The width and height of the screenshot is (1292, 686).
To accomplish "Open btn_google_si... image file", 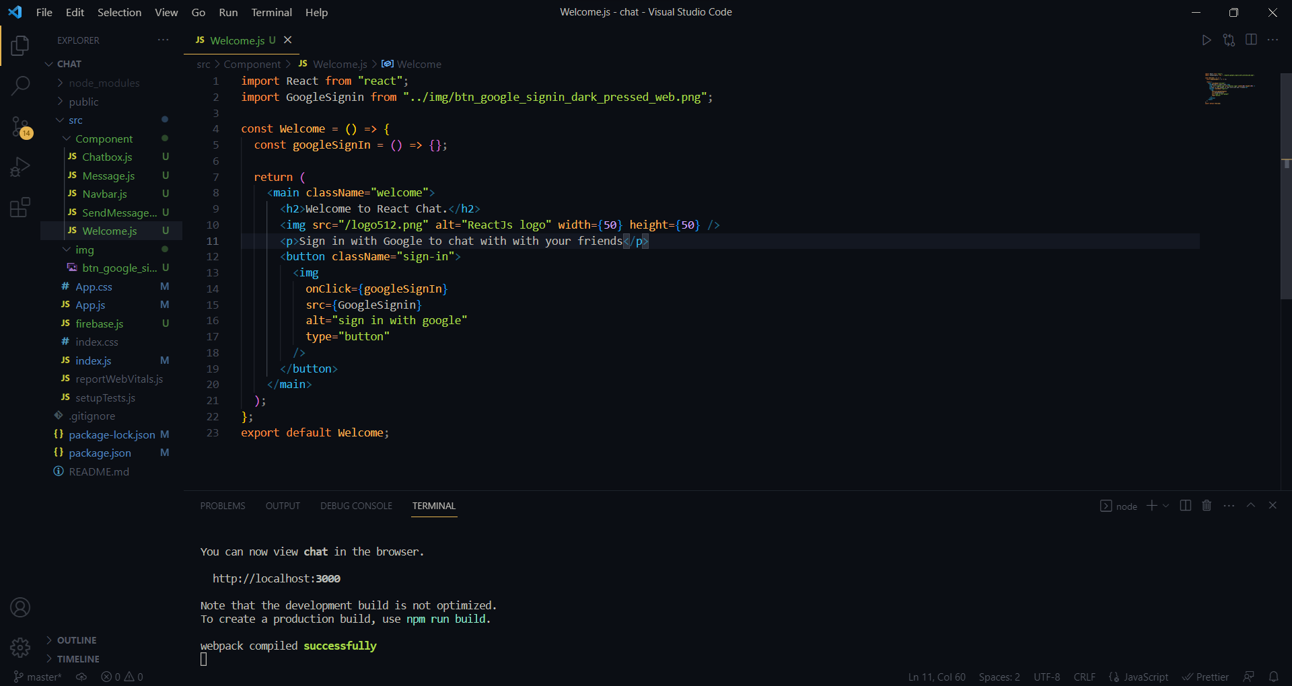I will 111,268.
